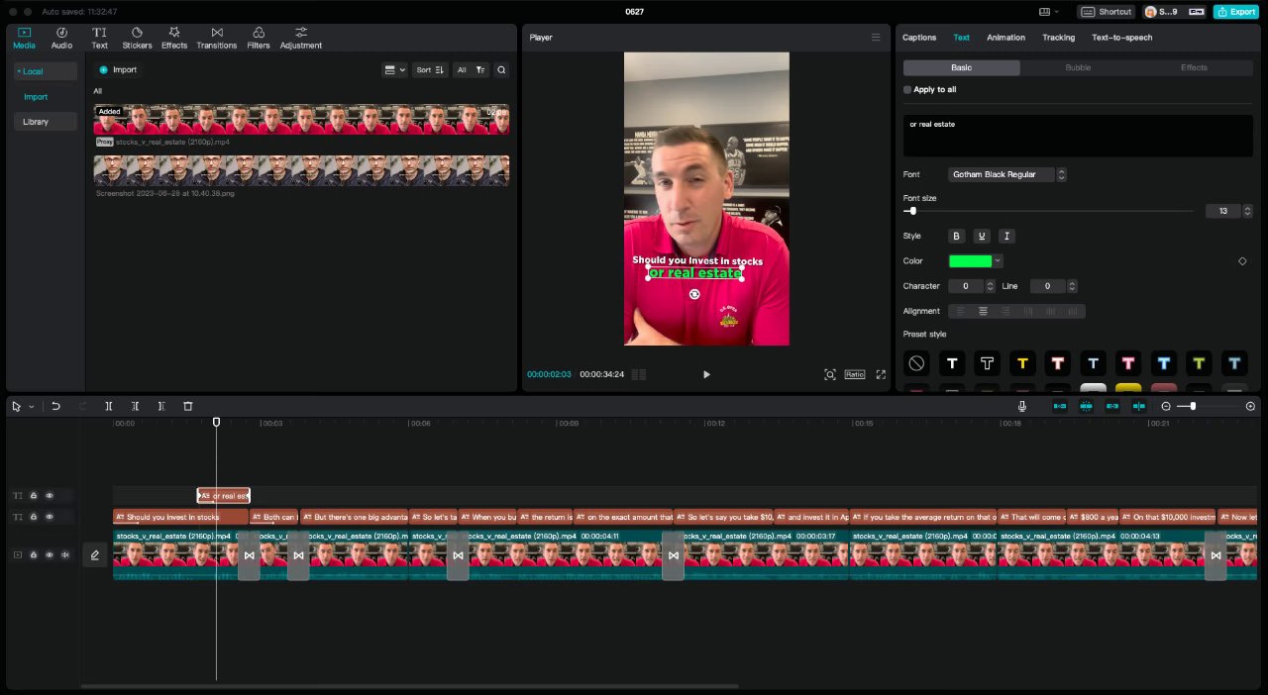Screen dimensions: 1268x695
Task: Open the Sort order dropdown
Action: tap(429, 69)
